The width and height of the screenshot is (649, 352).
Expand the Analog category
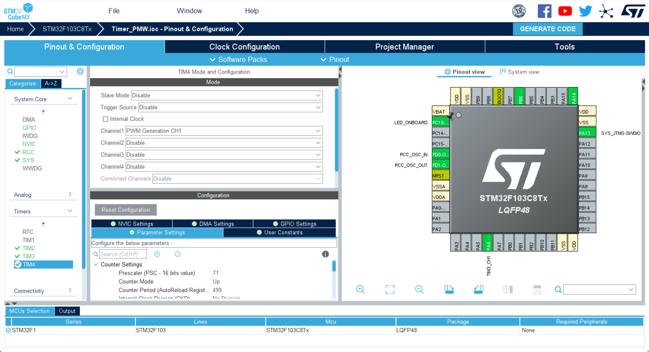[x=43, y=195]
